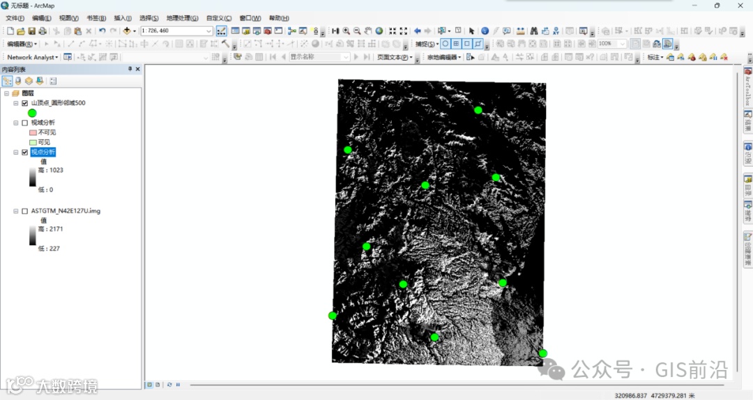
Task: Uncheck 山顶点_圆形邻域500 layer visibility
Action: (x=25, y=103)
